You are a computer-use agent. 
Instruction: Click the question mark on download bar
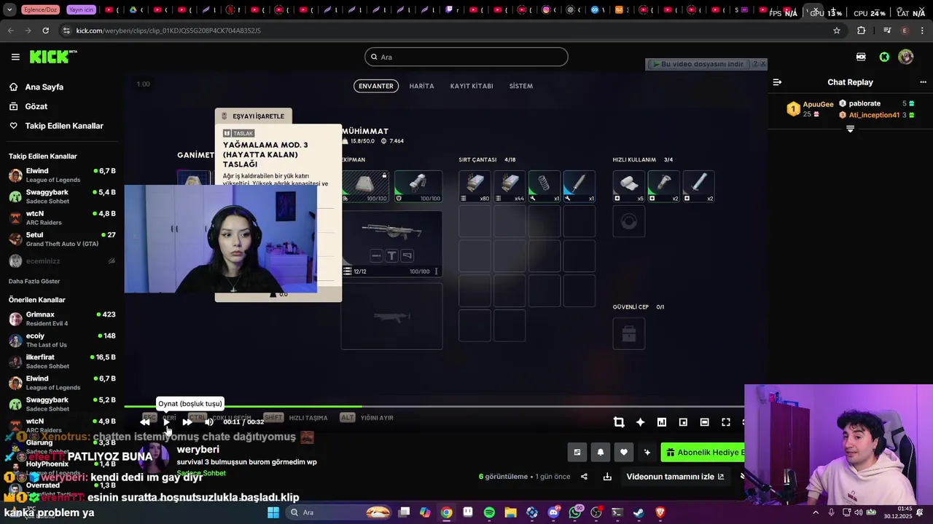(755, 64)
